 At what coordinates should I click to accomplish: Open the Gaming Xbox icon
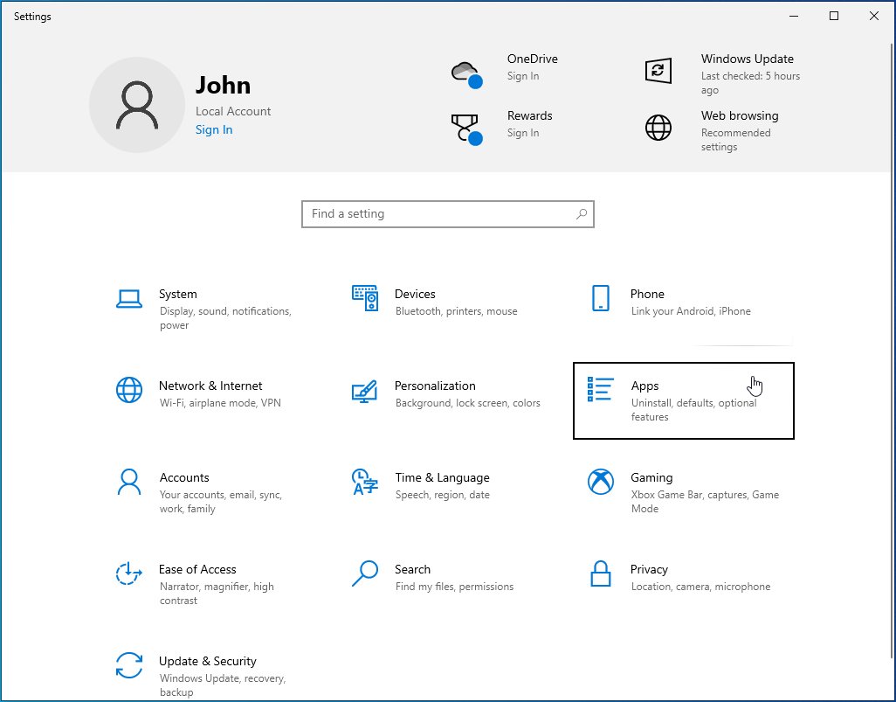(x=601, y=482)
